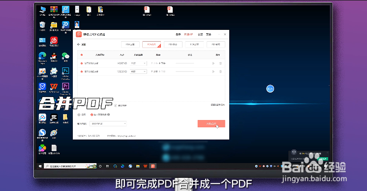Image resolution: width=367 pixels, height=191 pixels.
Task: Click the question mark help icon
Action: point(109,115)
